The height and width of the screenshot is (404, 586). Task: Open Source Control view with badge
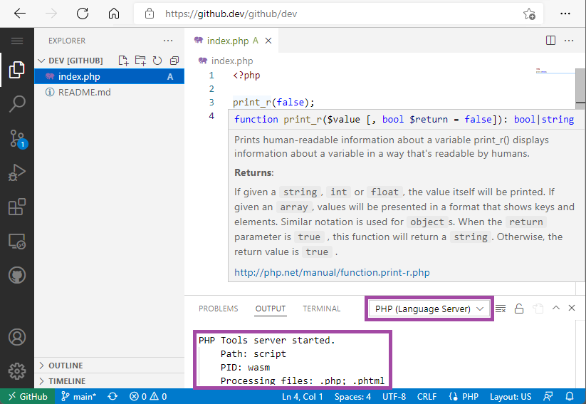pos(18,139)
